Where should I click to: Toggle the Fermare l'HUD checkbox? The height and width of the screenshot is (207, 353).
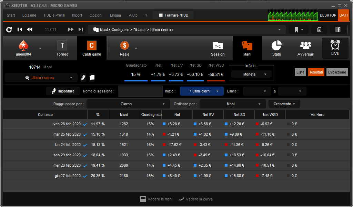click(x=161, y=15)
